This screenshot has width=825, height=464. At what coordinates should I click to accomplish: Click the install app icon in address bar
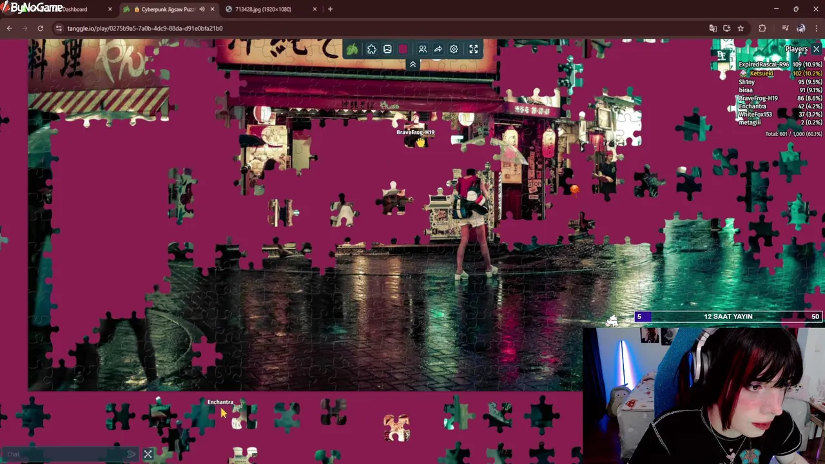coord(726,28)
